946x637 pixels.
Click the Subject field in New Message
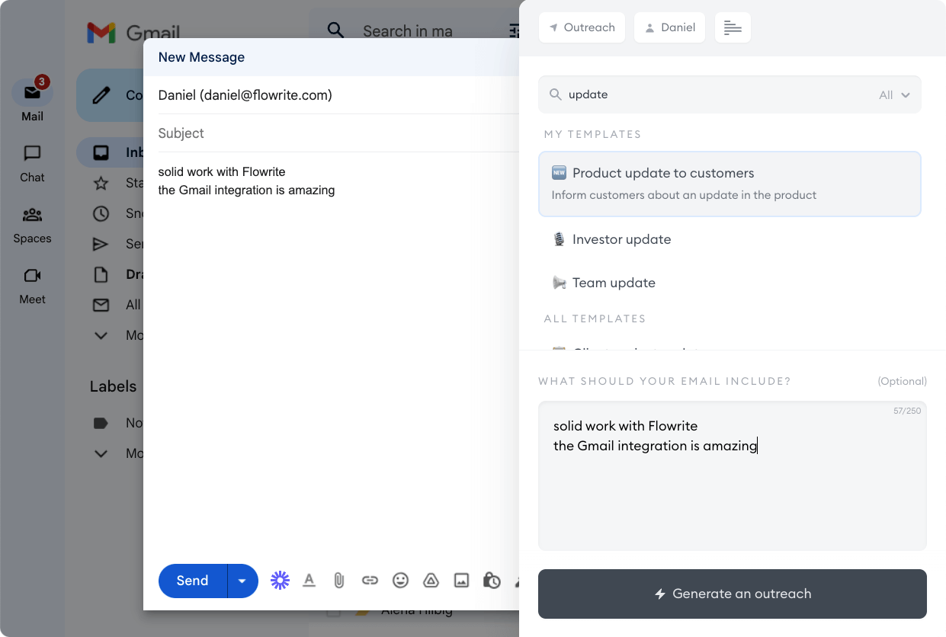click(x=338, y=133)
